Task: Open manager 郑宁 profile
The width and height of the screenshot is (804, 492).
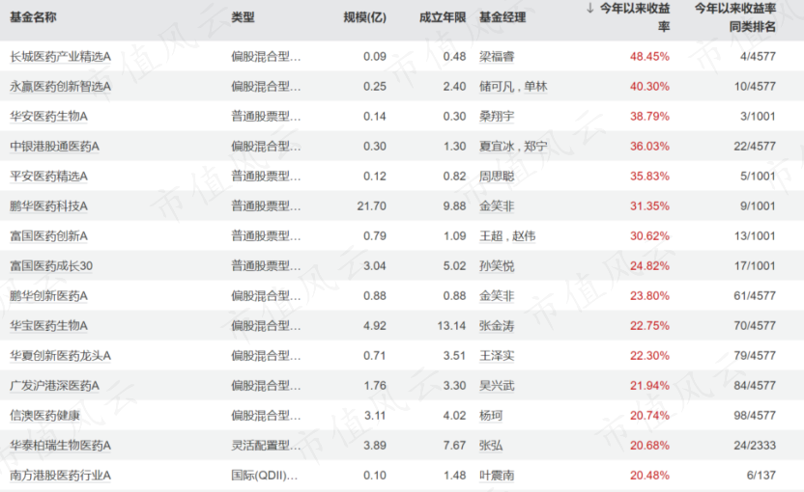Action: pos(535,146)
